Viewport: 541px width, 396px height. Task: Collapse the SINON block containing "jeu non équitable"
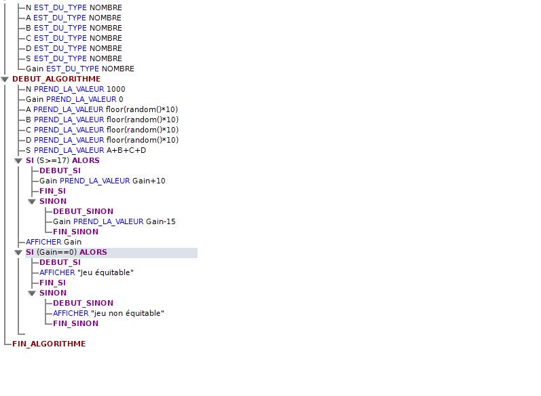click(32, 293)
